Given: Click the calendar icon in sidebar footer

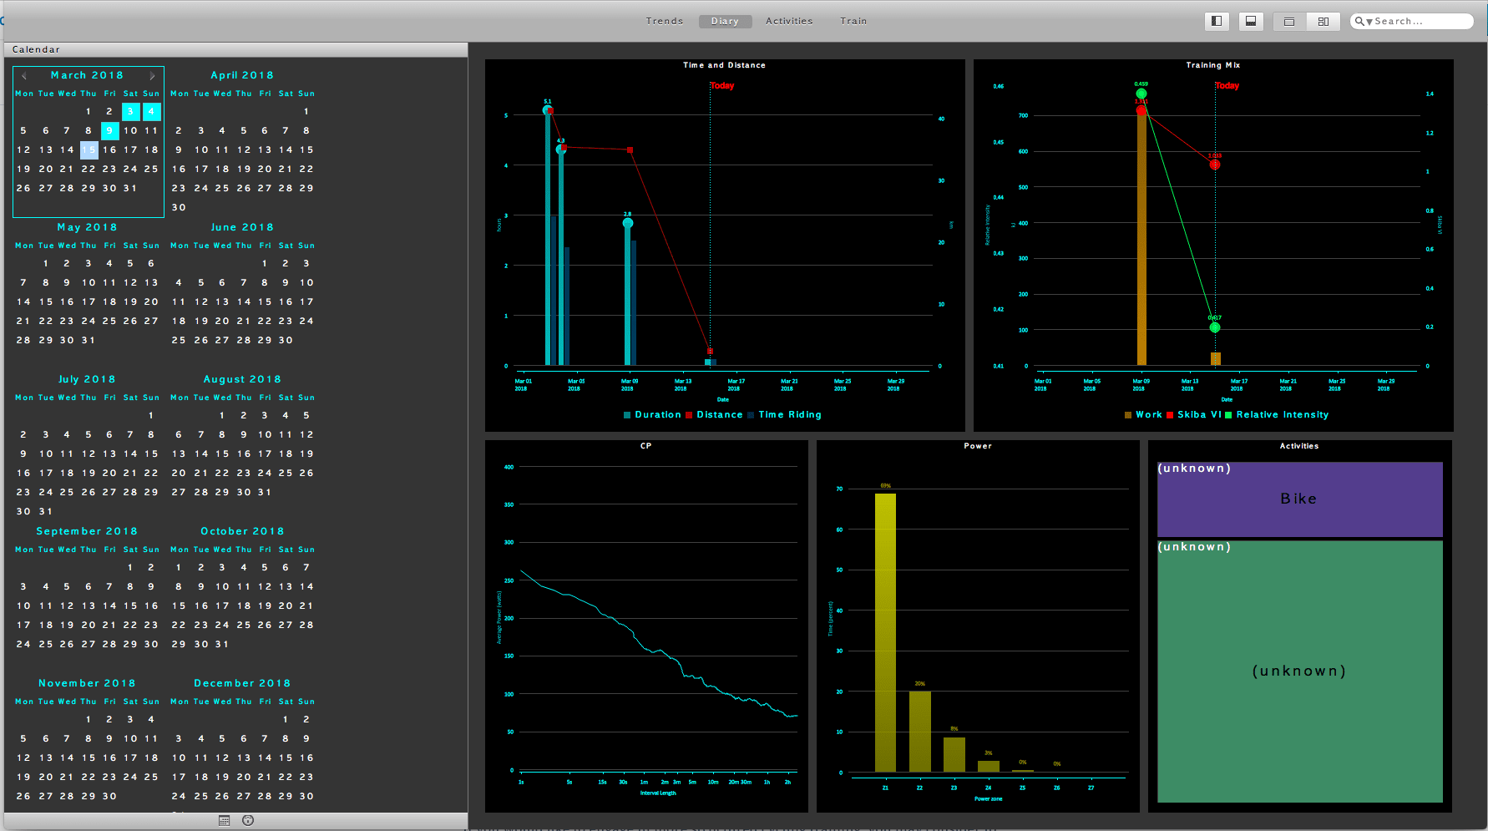Looking at the screenshot, I should point(224,821).
